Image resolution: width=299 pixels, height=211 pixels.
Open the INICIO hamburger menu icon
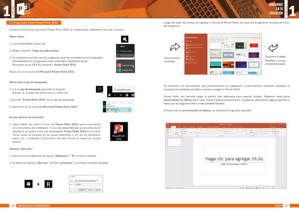point(118,46)
